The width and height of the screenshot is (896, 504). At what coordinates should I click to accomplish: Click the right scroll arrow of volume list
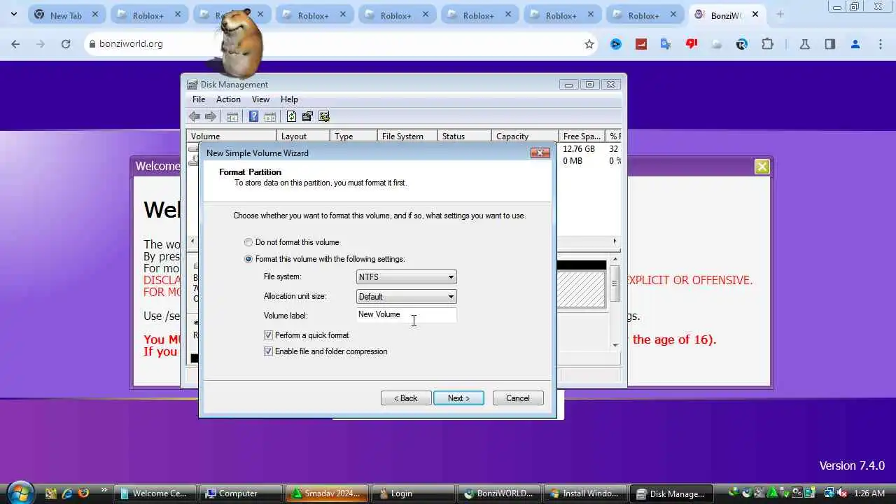point(615,241)
